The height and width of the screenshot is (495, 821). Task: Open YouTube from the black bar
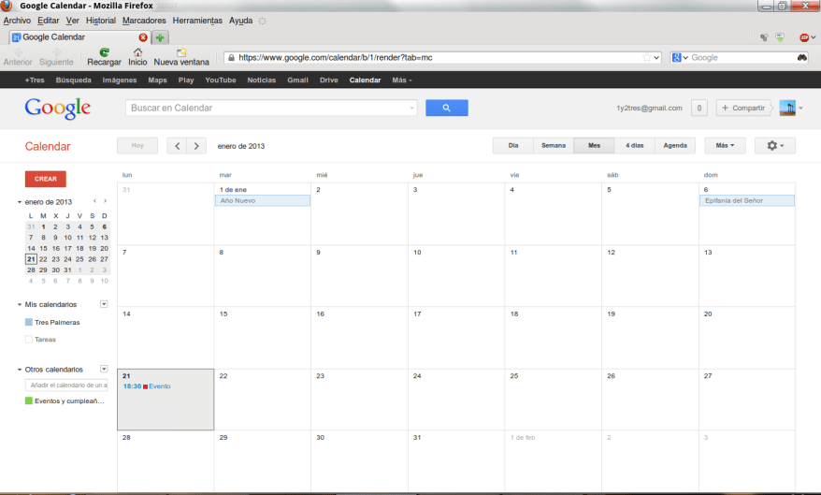(221, 80)
